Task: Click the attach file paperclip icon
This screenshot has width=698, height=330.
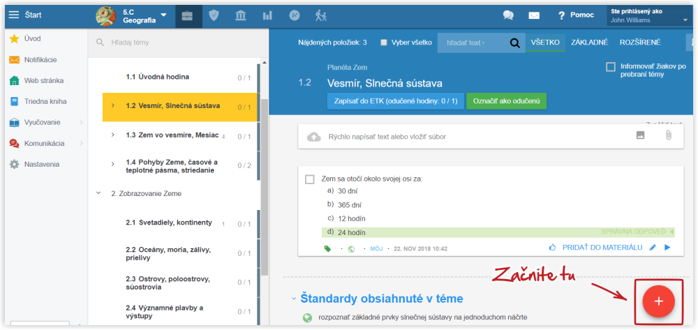Action: tap(667, 135)
